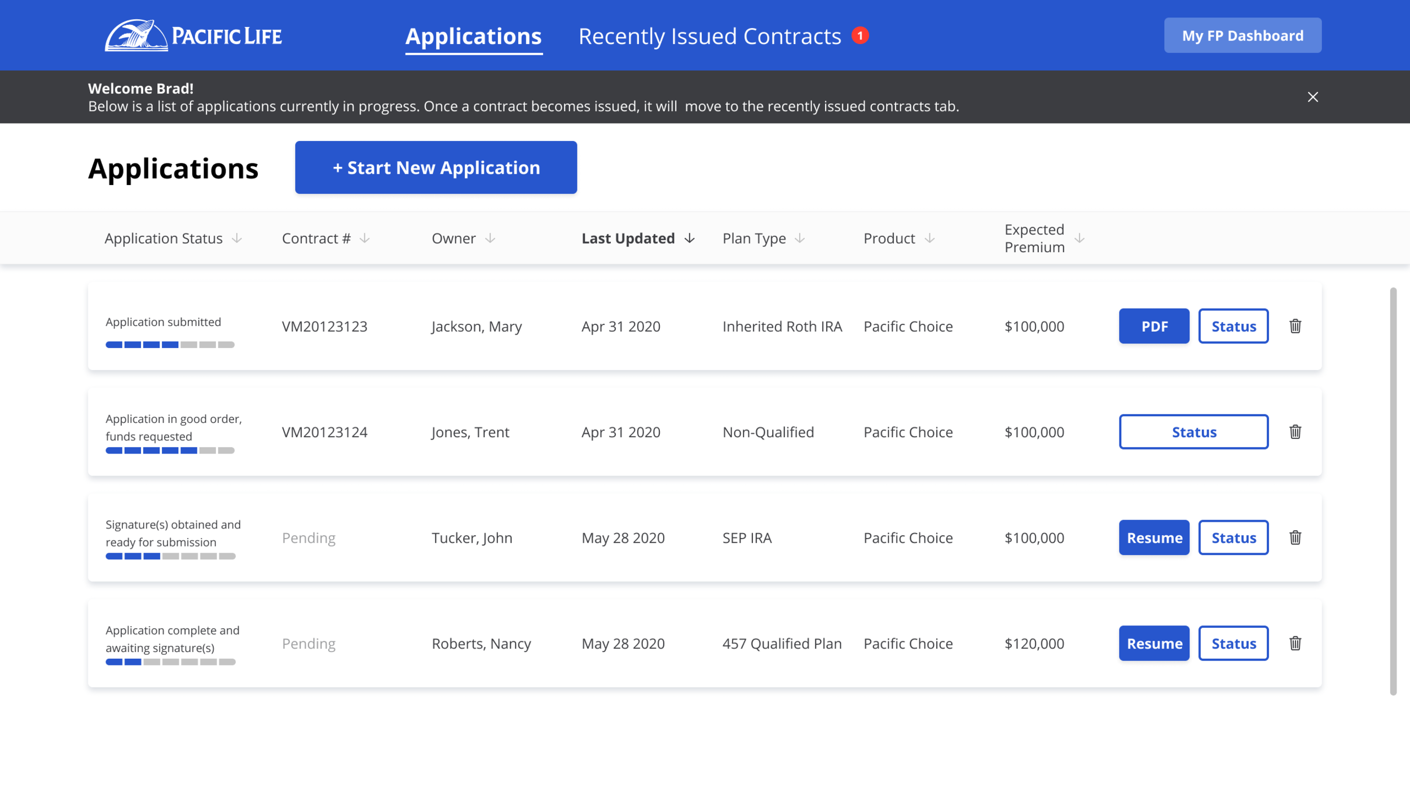The image size is (1410, 793).
Task: Sort by Expected Premium arrow
Action: coord(1079,238)
